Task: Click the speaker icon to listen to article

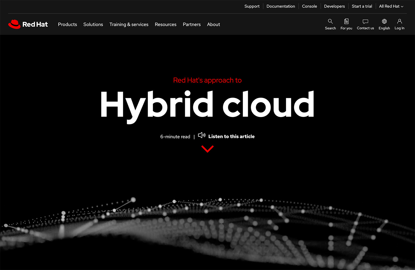Action: [x=202, y=136]
